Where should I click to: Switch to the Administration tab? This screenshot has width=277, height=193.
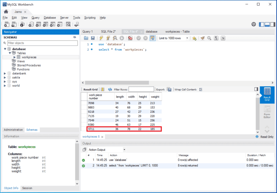[x=13, y=130]
